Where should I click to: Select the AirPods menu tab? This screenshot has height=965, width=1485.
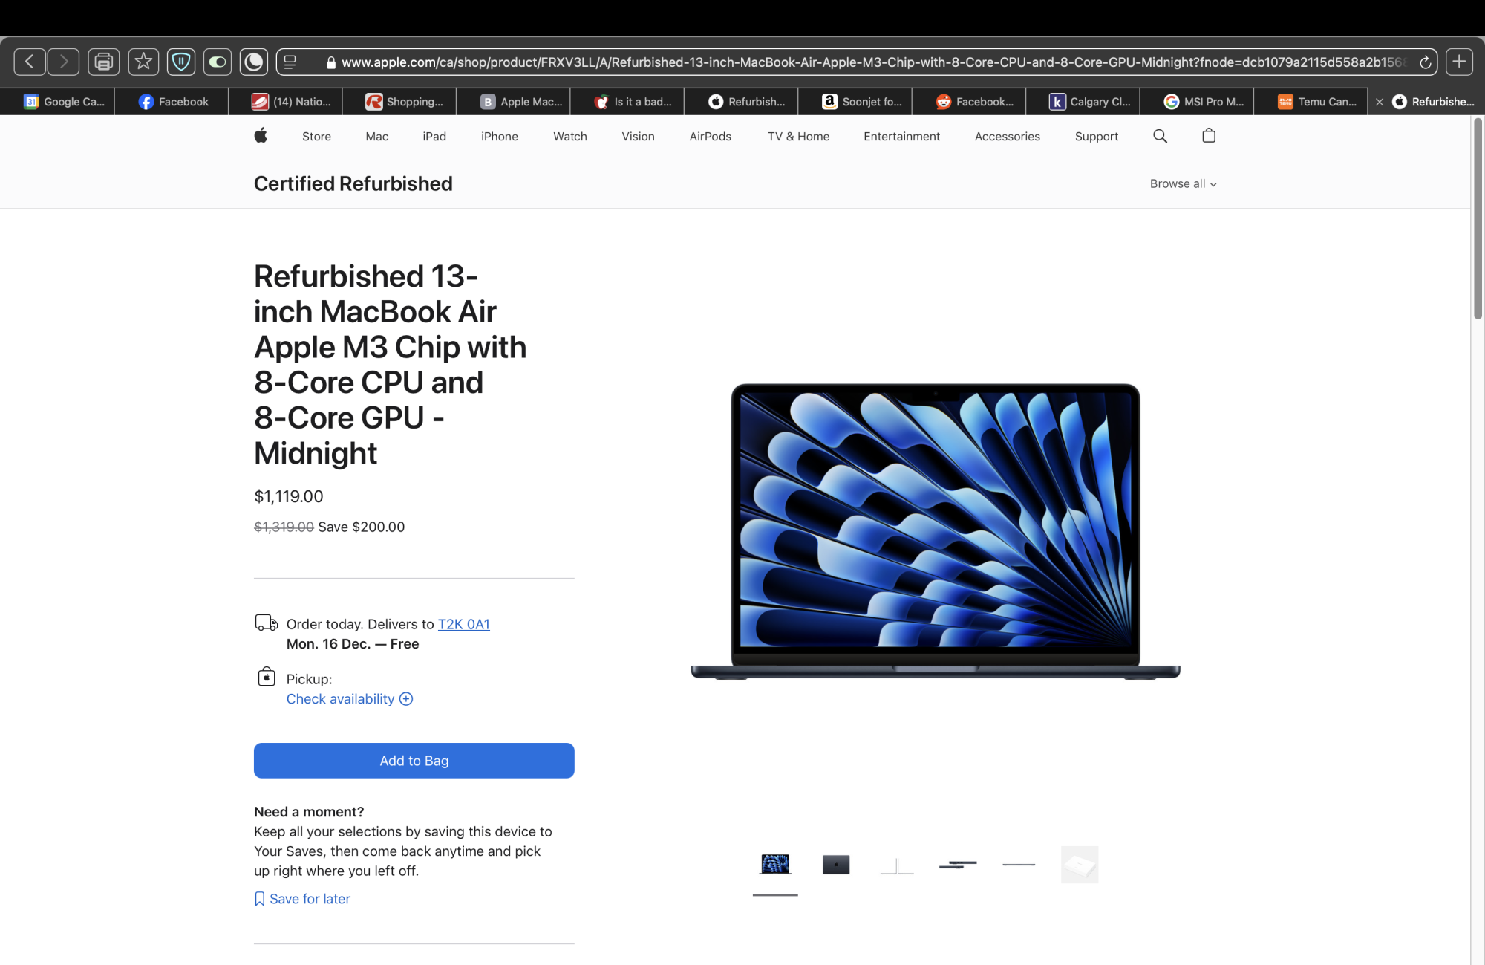coord(710,137)
